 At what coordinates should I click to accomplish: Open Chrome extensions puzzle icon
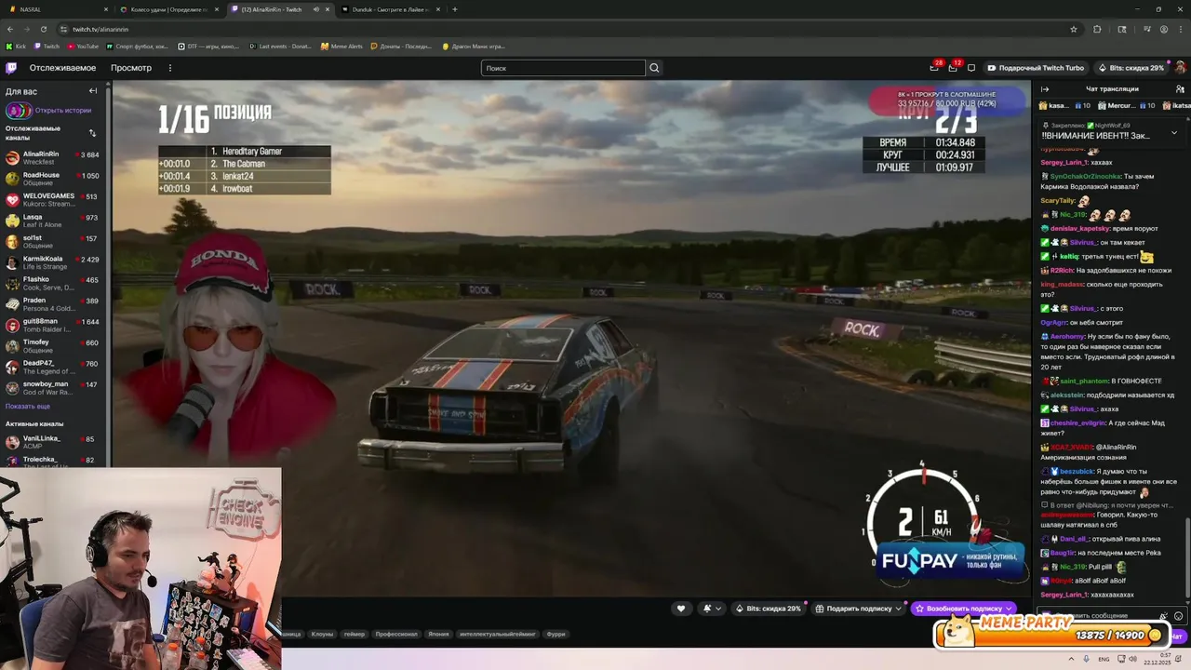pos(1097,29)
